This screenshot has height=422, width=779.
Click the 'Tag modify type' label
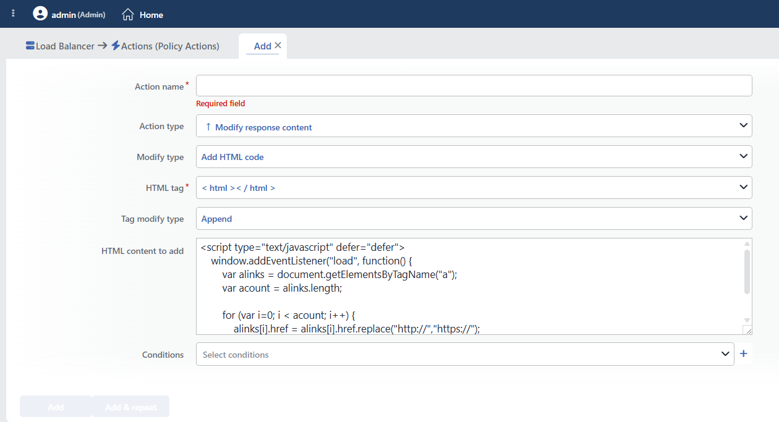[x=152, y=219]
